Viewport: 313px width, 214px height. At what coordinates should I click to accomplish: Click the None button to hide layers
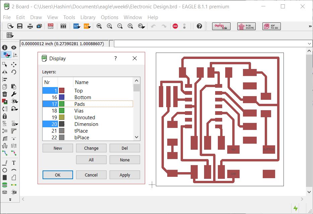pyautogui.click(x=125, y=160)
